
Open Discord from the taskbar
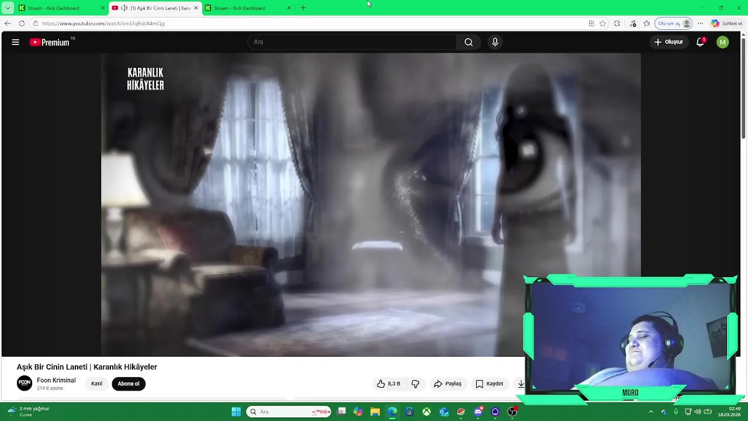click(x=478, y=412)
